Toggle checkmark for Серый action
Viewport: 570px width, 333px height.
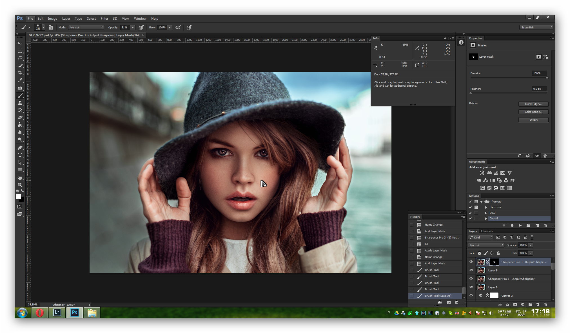[x=470, y=219]
